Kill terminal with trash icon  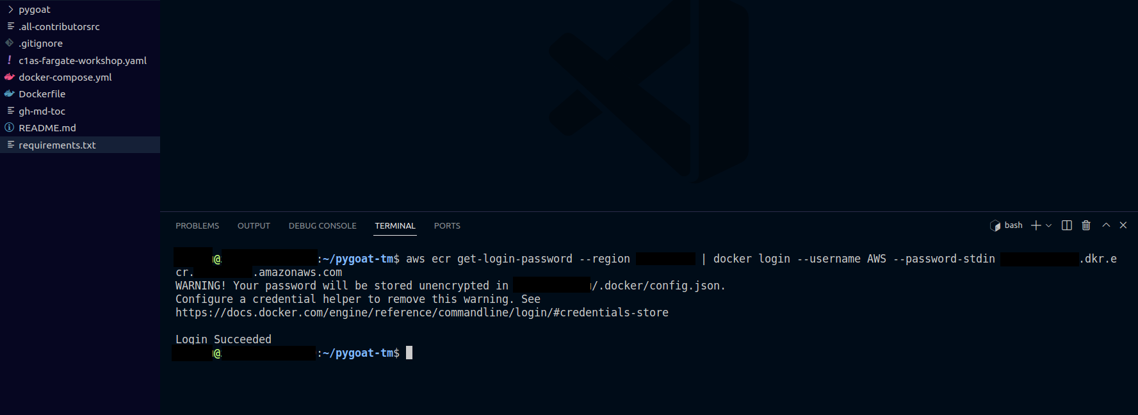coord(1086,225)
